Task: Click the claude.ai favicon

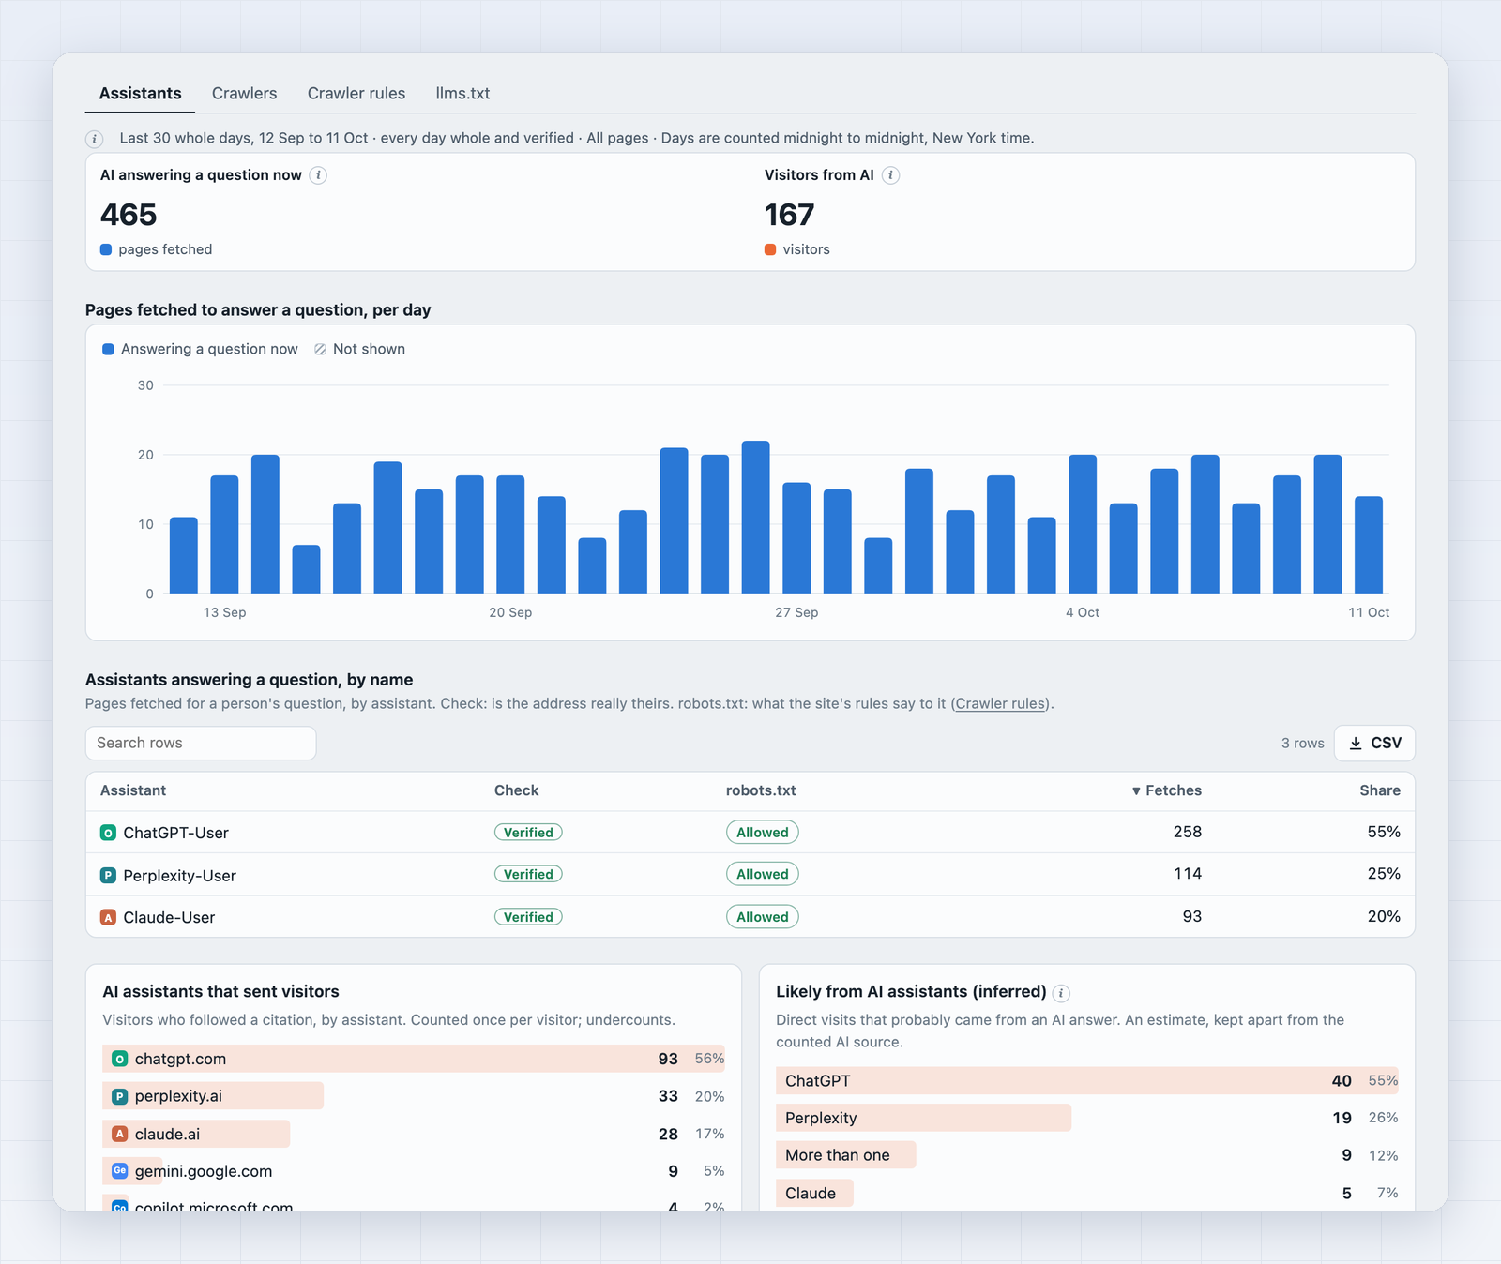Action: tap(119, 1134)
